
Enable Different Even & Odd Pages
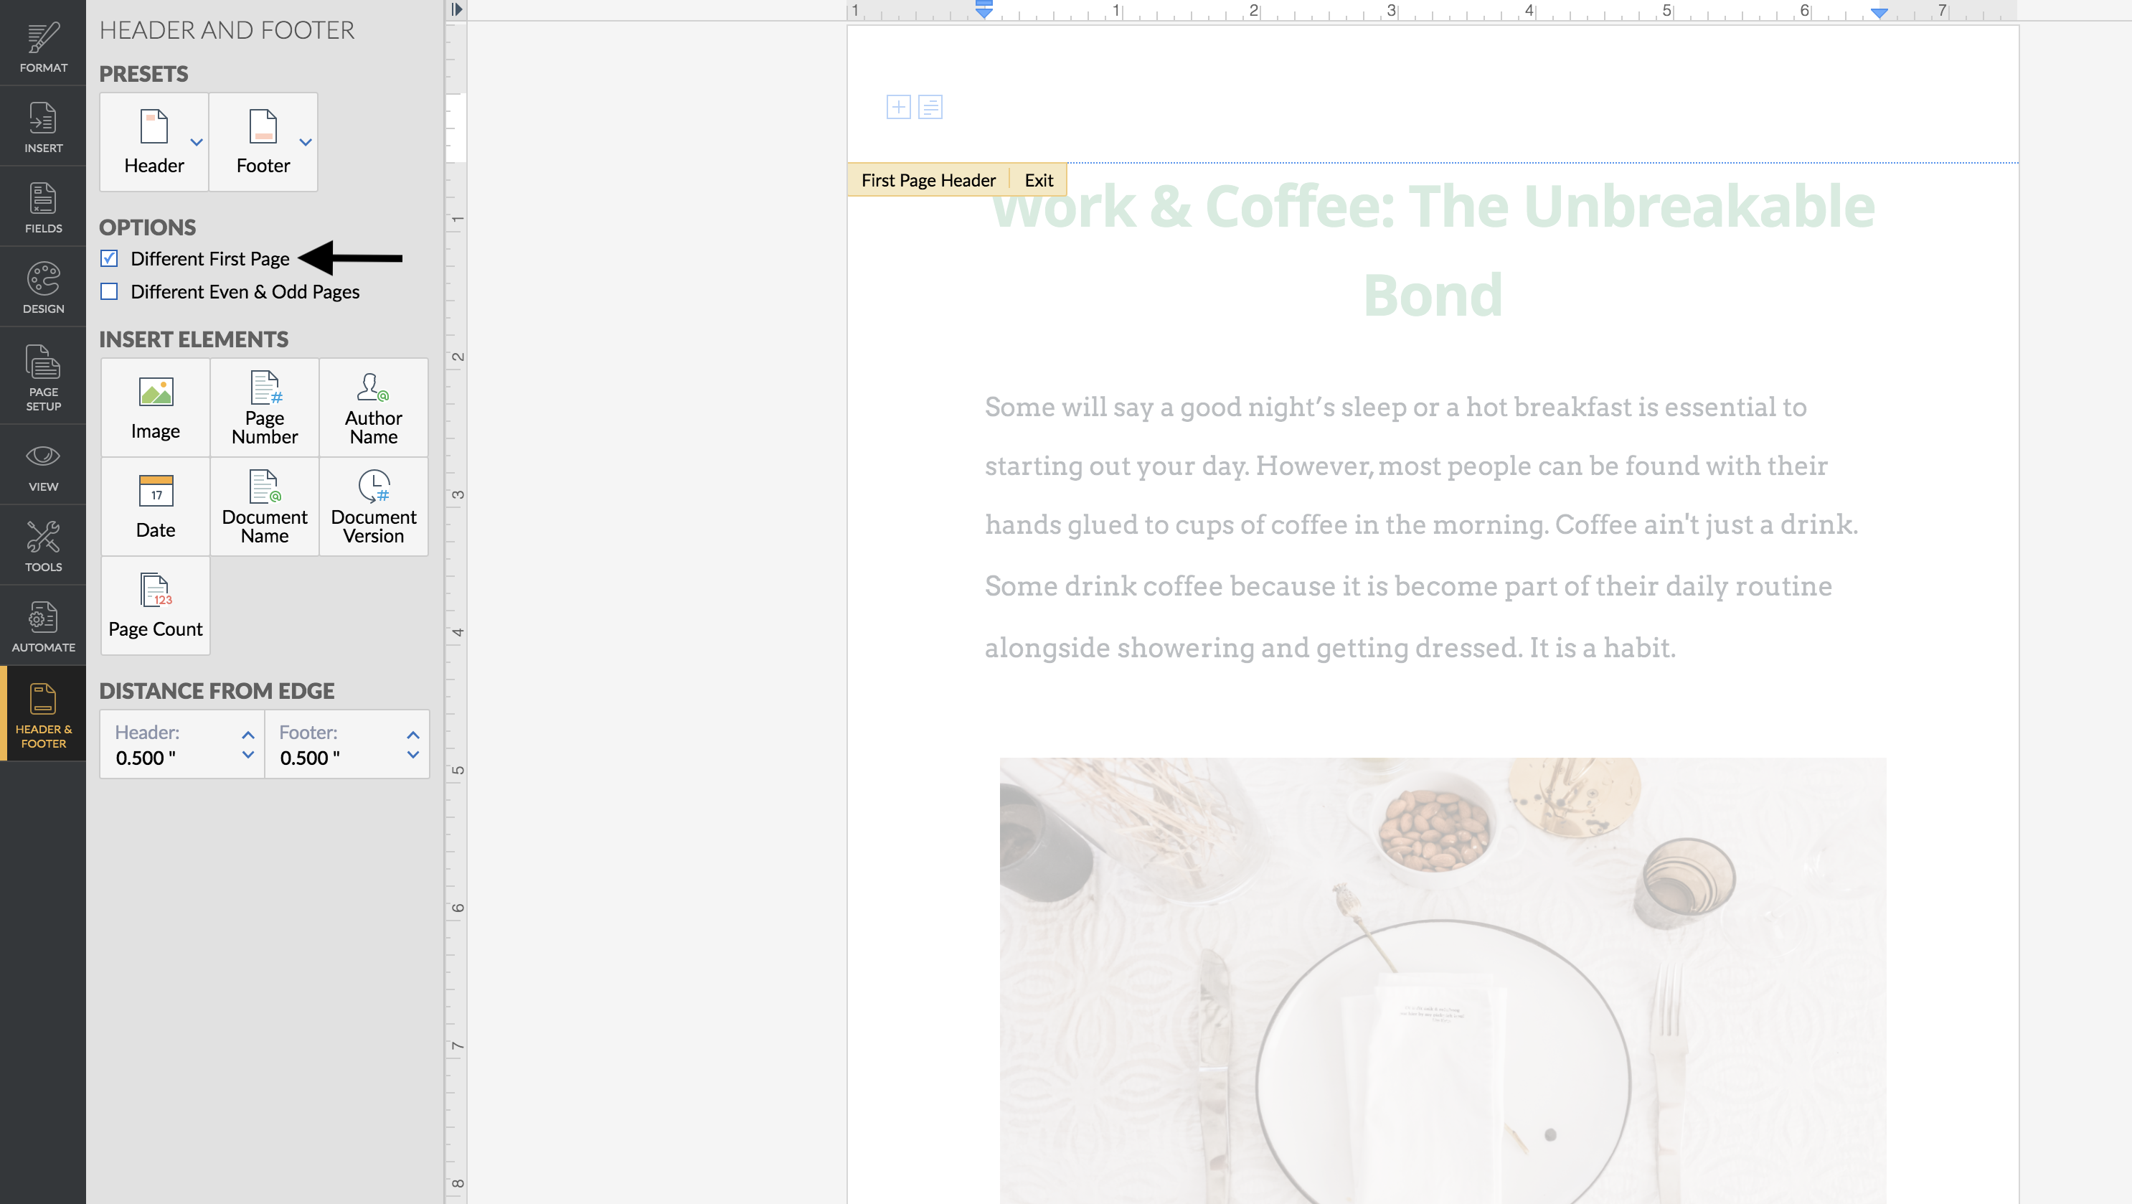109,291
